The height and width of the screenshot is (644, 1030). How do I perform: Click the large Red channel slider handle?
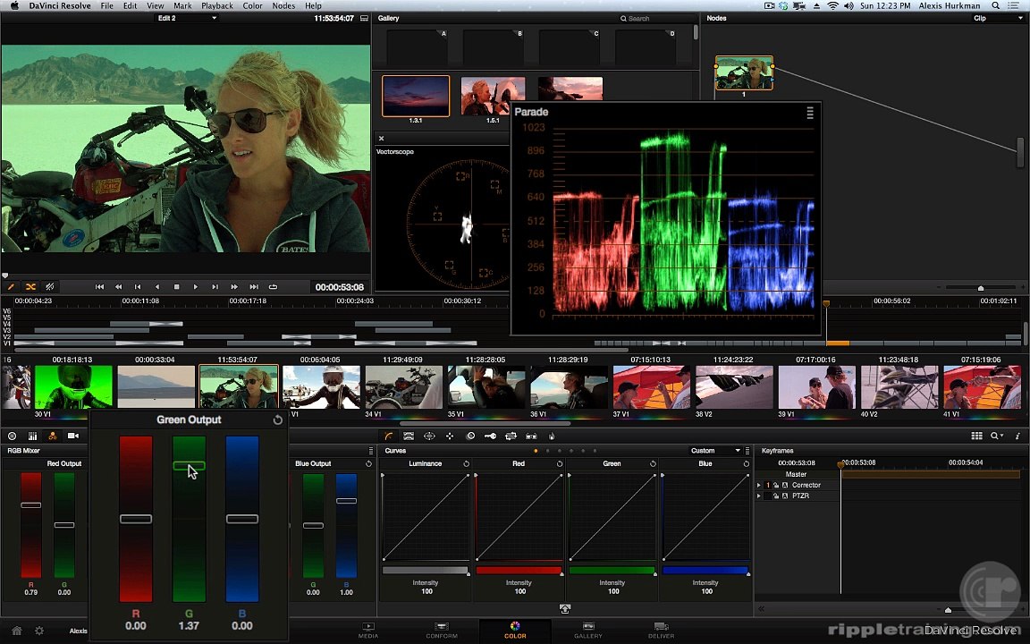tap(135, 519)
